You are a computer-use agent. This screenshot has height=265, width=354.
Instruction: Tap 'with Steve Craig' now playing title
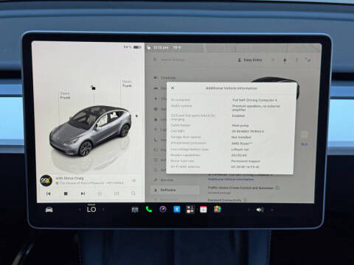(69, 178)
